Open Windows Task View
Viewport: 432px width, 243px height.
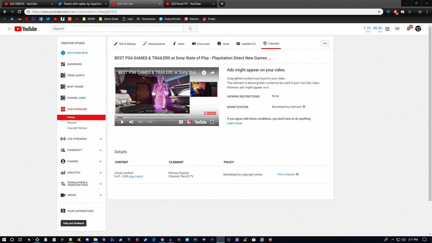(20, 239)
